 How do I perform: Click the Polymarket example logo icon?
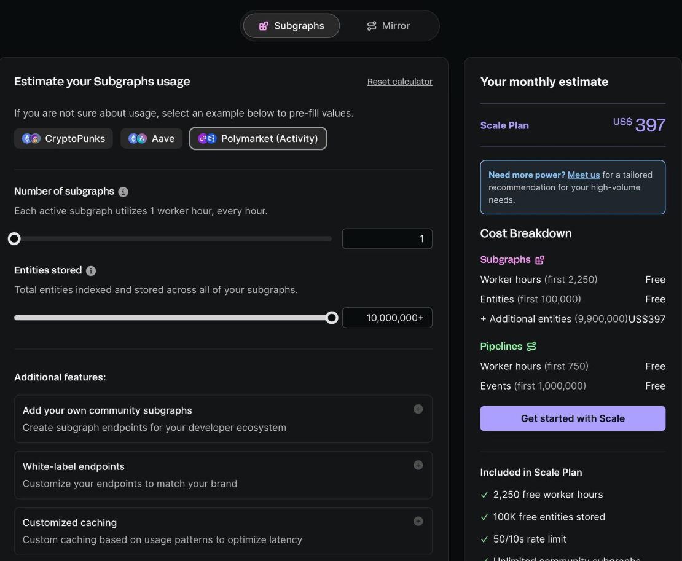207,139
